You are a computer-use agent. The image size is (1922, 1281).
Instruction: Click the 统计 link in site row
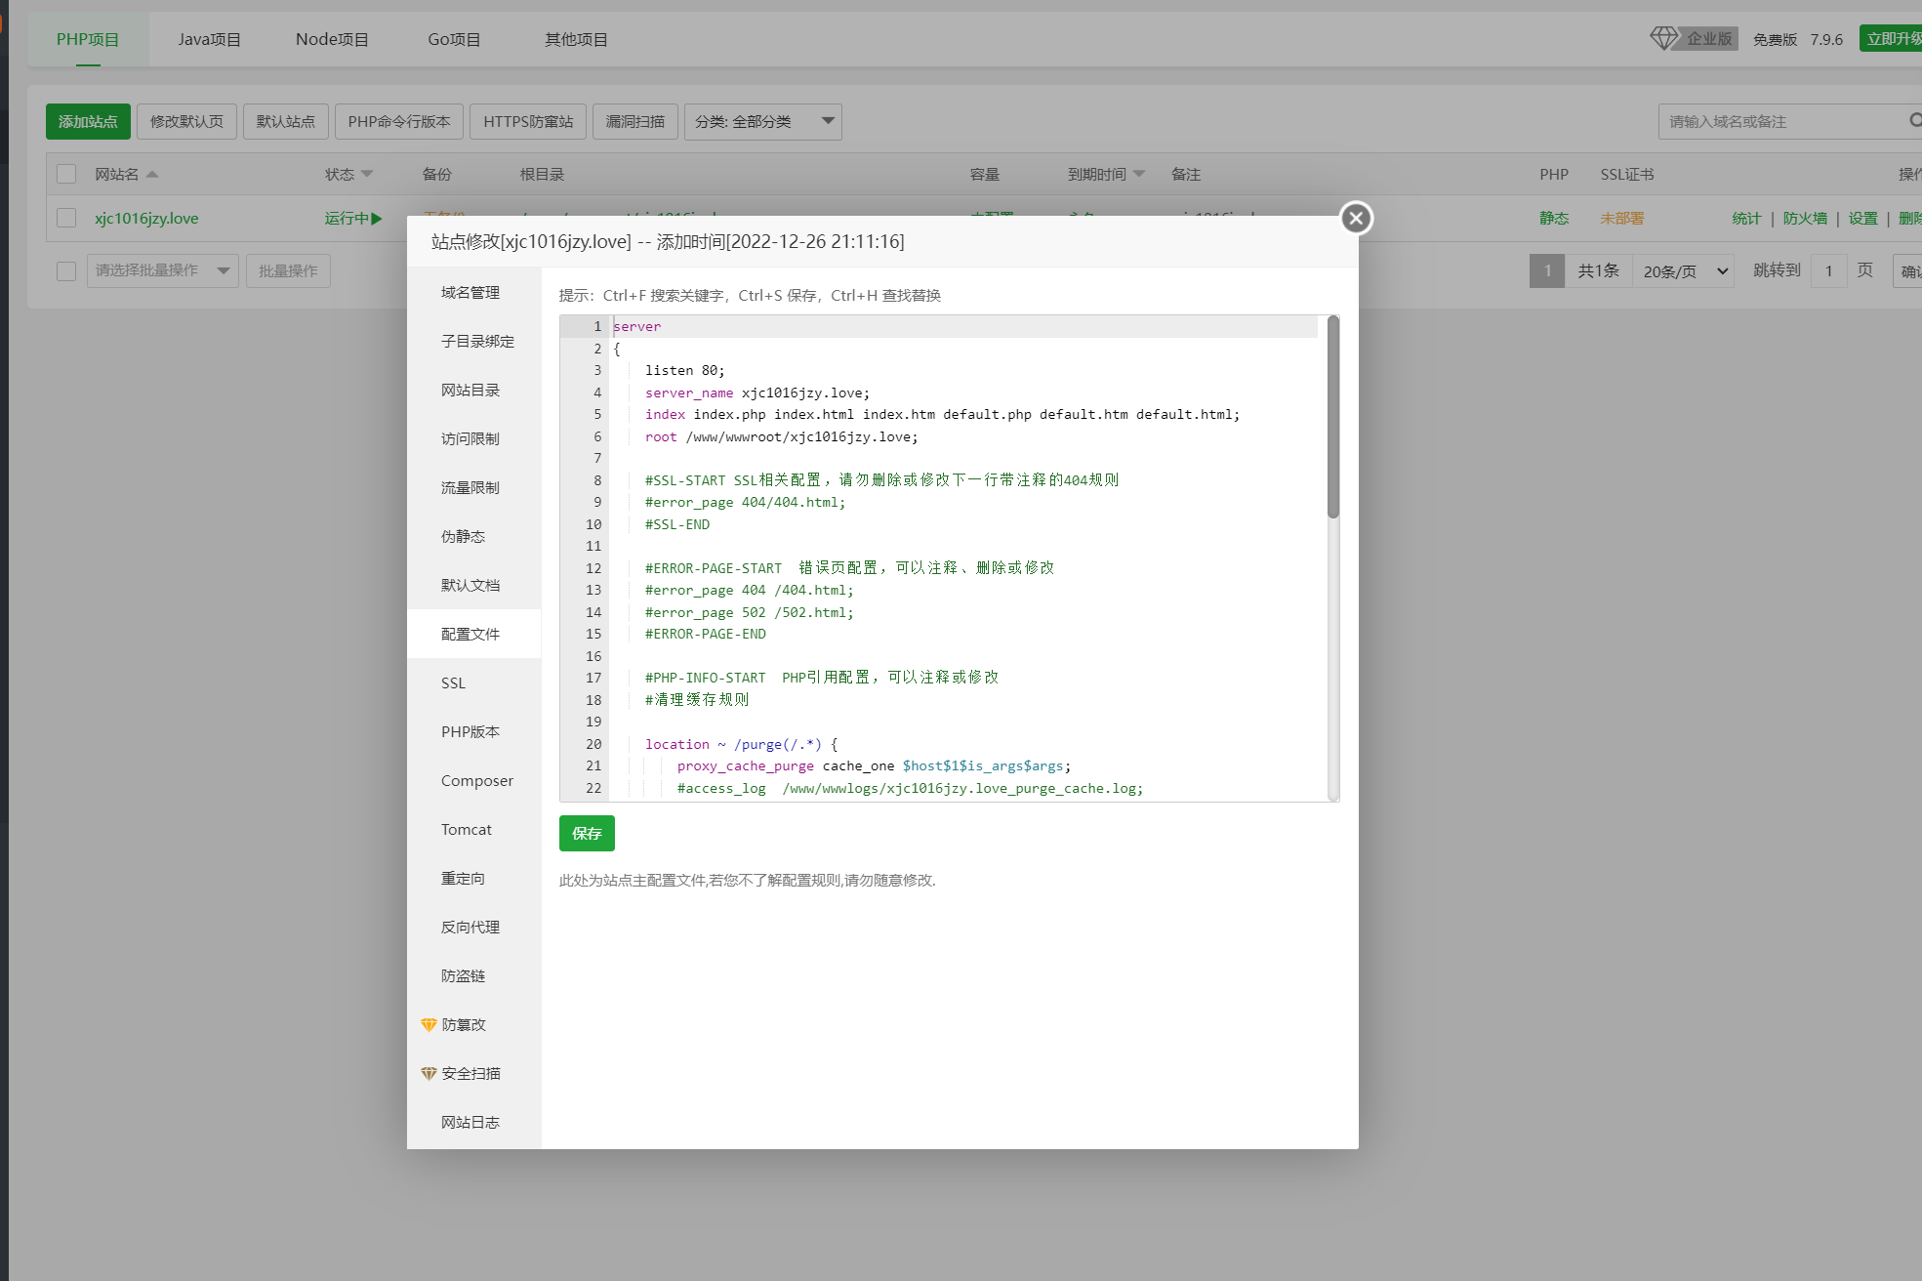coord(1746,218)
